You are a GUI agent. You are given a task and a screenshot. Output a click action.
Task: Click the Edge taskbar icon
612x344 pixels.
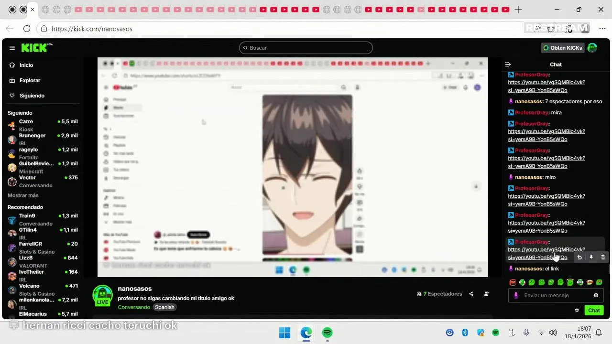[x=306, y=333]
